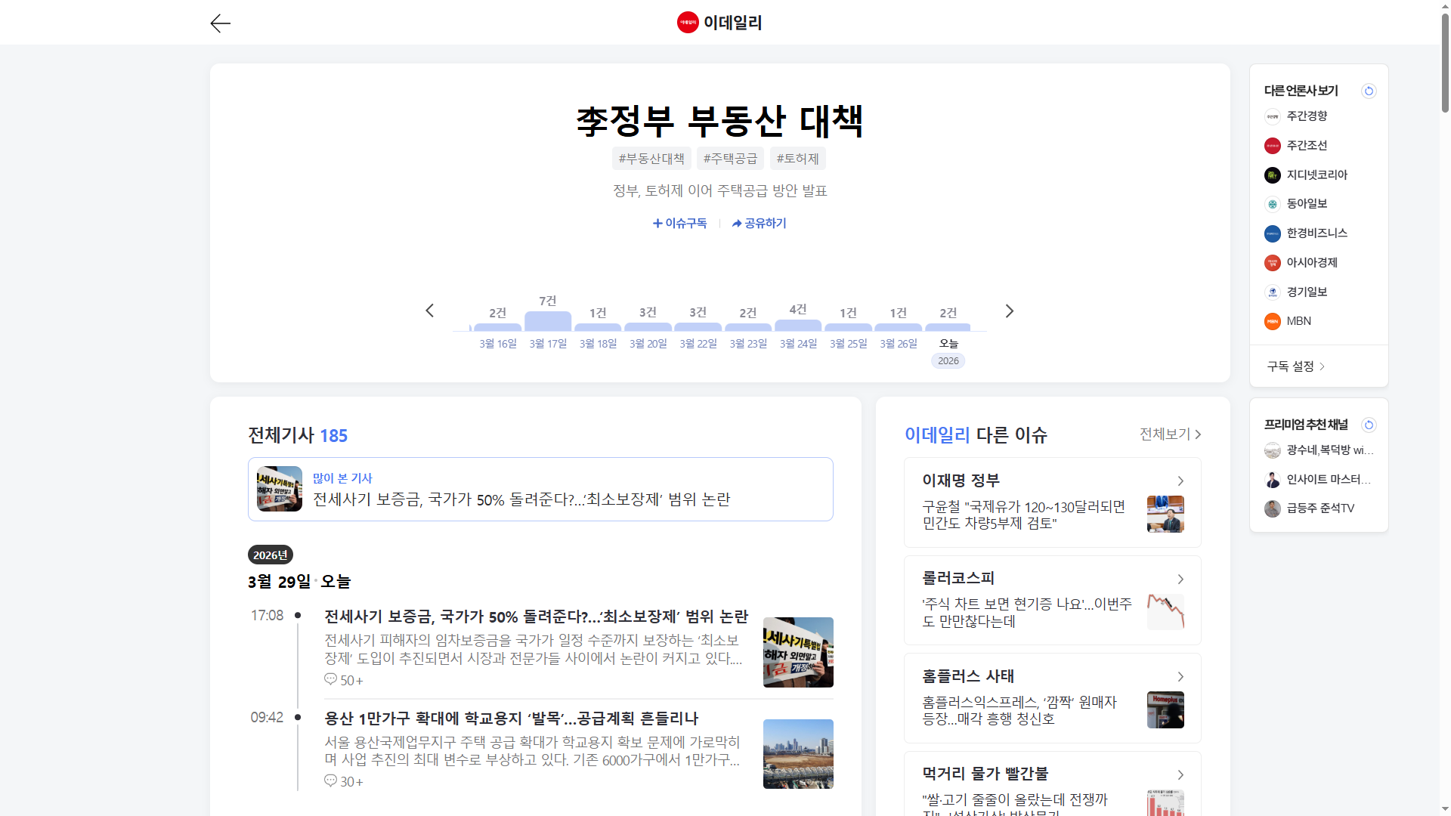The height and width of the screenshot is (816, 1451).
Task: Click the comment icon showing 50+
Action: tap(330, 680)
